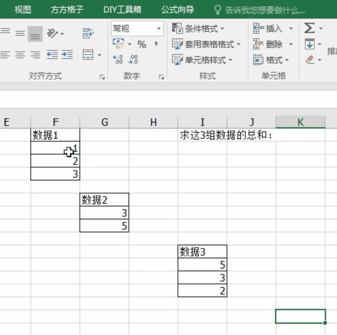Select value 5 under 数据2

click(x=104, y=226)
